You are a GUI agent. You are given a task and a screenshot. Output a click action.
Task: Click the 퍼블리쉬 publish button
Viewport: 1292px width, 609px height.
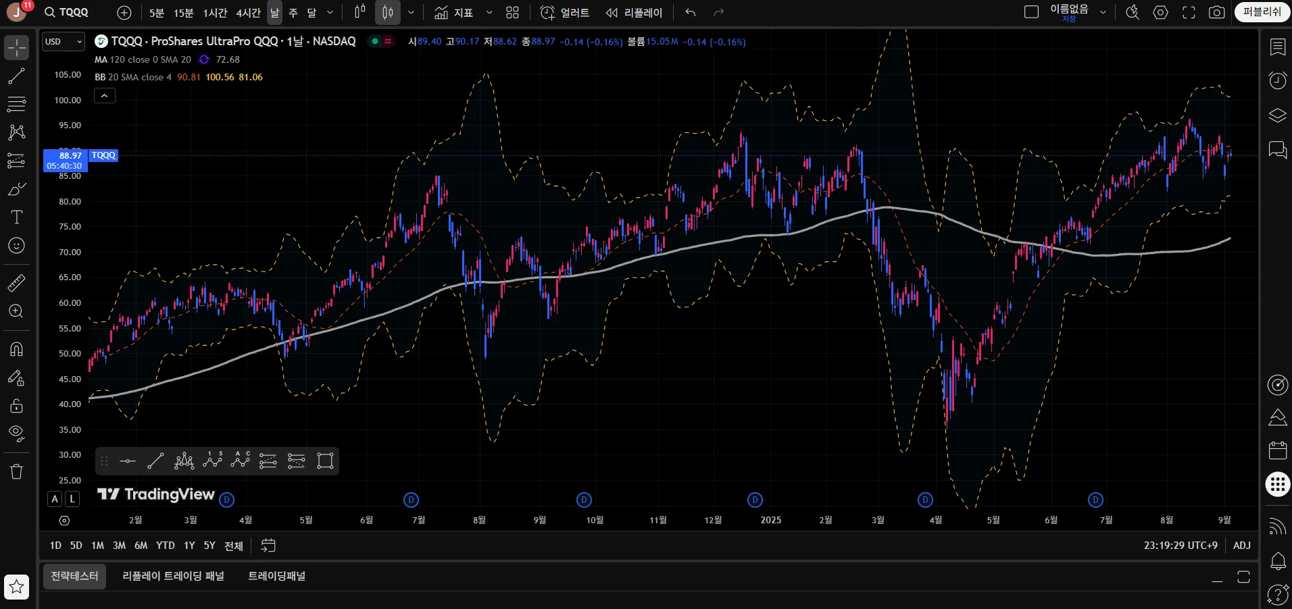[1262, 12]
